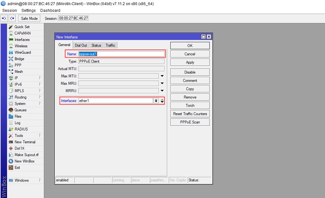The height and width of the screenshot is (198, 325).
Task: Toggle the Safe Mode button
Action: 29,19
